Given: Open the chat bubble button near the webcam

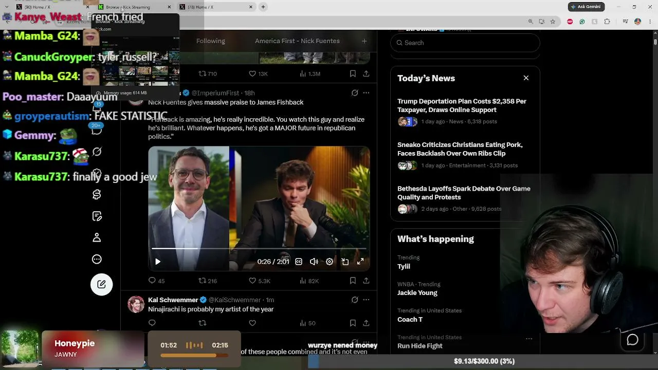Looking at the screenshot, I should click(632, 340).
